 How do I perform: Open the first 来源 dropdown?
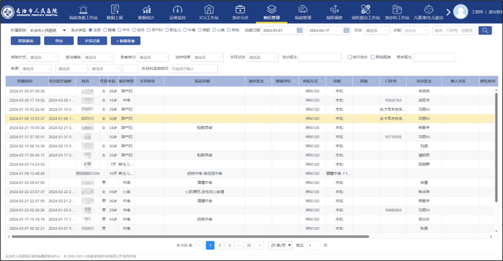pos(35,68)
